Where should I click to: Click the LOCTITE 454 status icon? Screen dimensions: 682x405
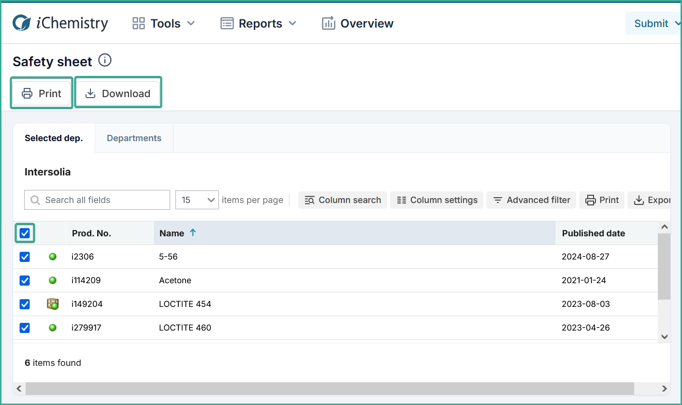(x=53, y=304)
